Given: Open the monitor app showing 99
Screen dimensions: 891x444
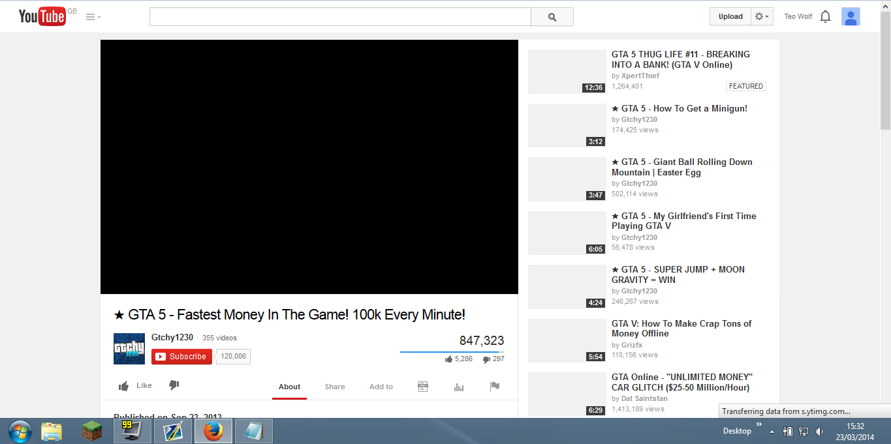Looking at the screenshot, I should (x=133, y=431).
